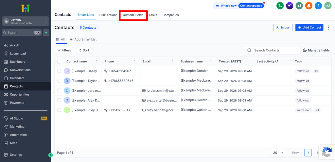Click the Prev pagination button
Viewport: 335px width, 162px height.
pos(295,153)
